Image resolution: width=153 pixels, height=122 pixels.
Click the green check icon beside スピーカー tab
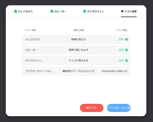coord(52,11)
